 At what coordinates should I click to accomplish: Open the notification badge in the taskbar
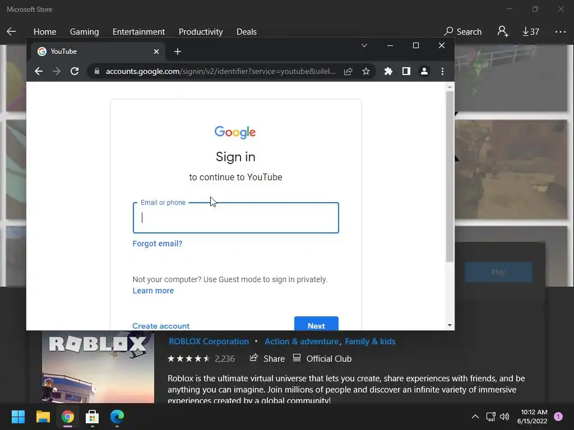[x=558, y=417]
